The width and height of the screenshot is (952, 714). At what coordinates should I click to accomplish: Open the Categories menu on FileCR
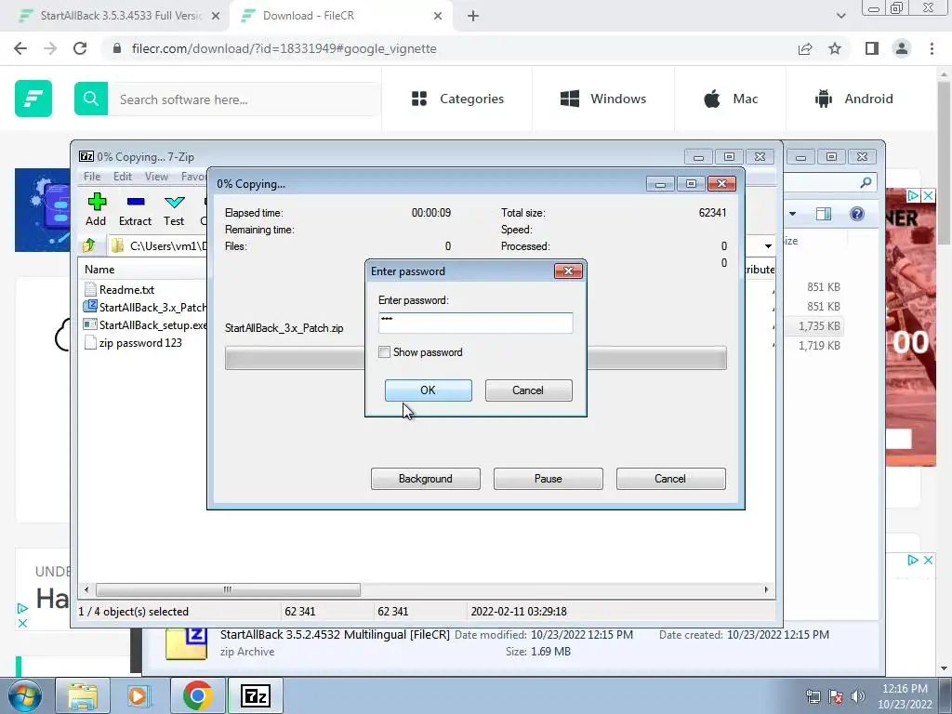(457, 99)
